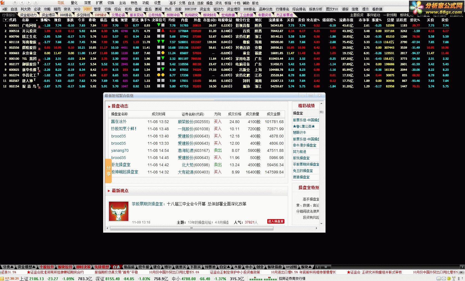Expand the 板块 bottom tab dropdown
Image resolution: width=465 pixels, height=281 pixels.
306,267
